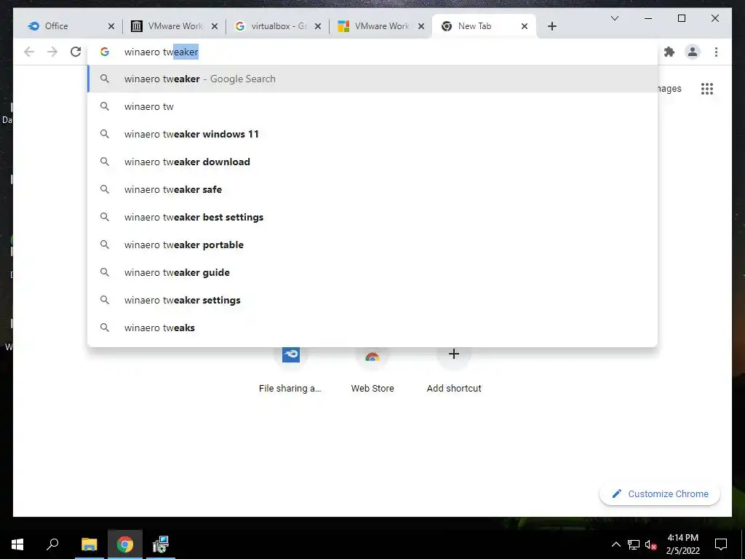Viewport: 745px width, 559px height.
Task: Open taskbar search magnifier
Action: pyautogui.click(x=52, y=544)
